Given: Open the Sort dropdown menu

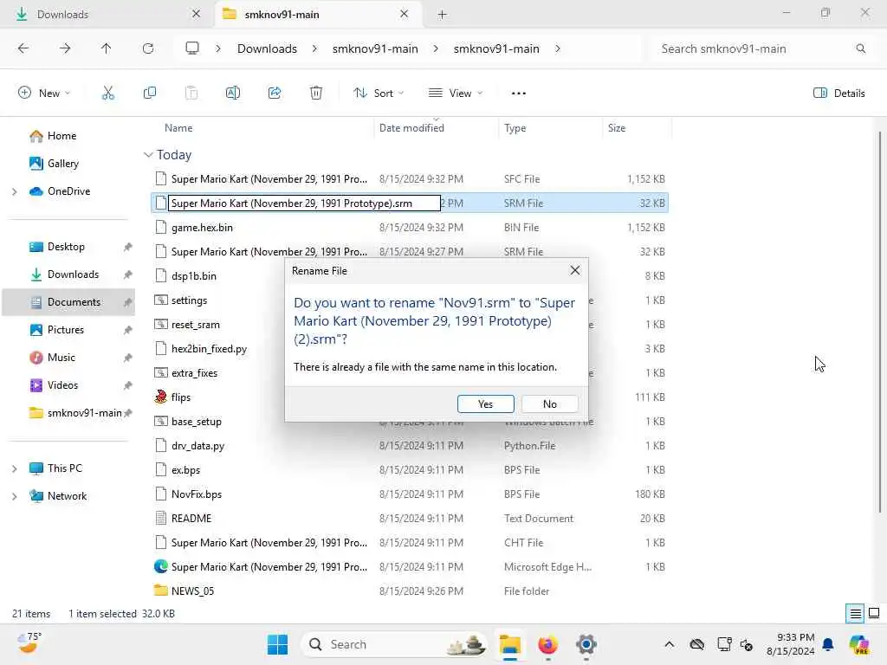Looking at the screenshot, I should point(379,94).
